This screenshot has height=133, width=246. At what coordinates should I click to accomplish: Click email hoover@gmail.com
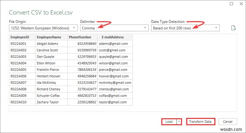pyautogui.click(x=114, y=76)
